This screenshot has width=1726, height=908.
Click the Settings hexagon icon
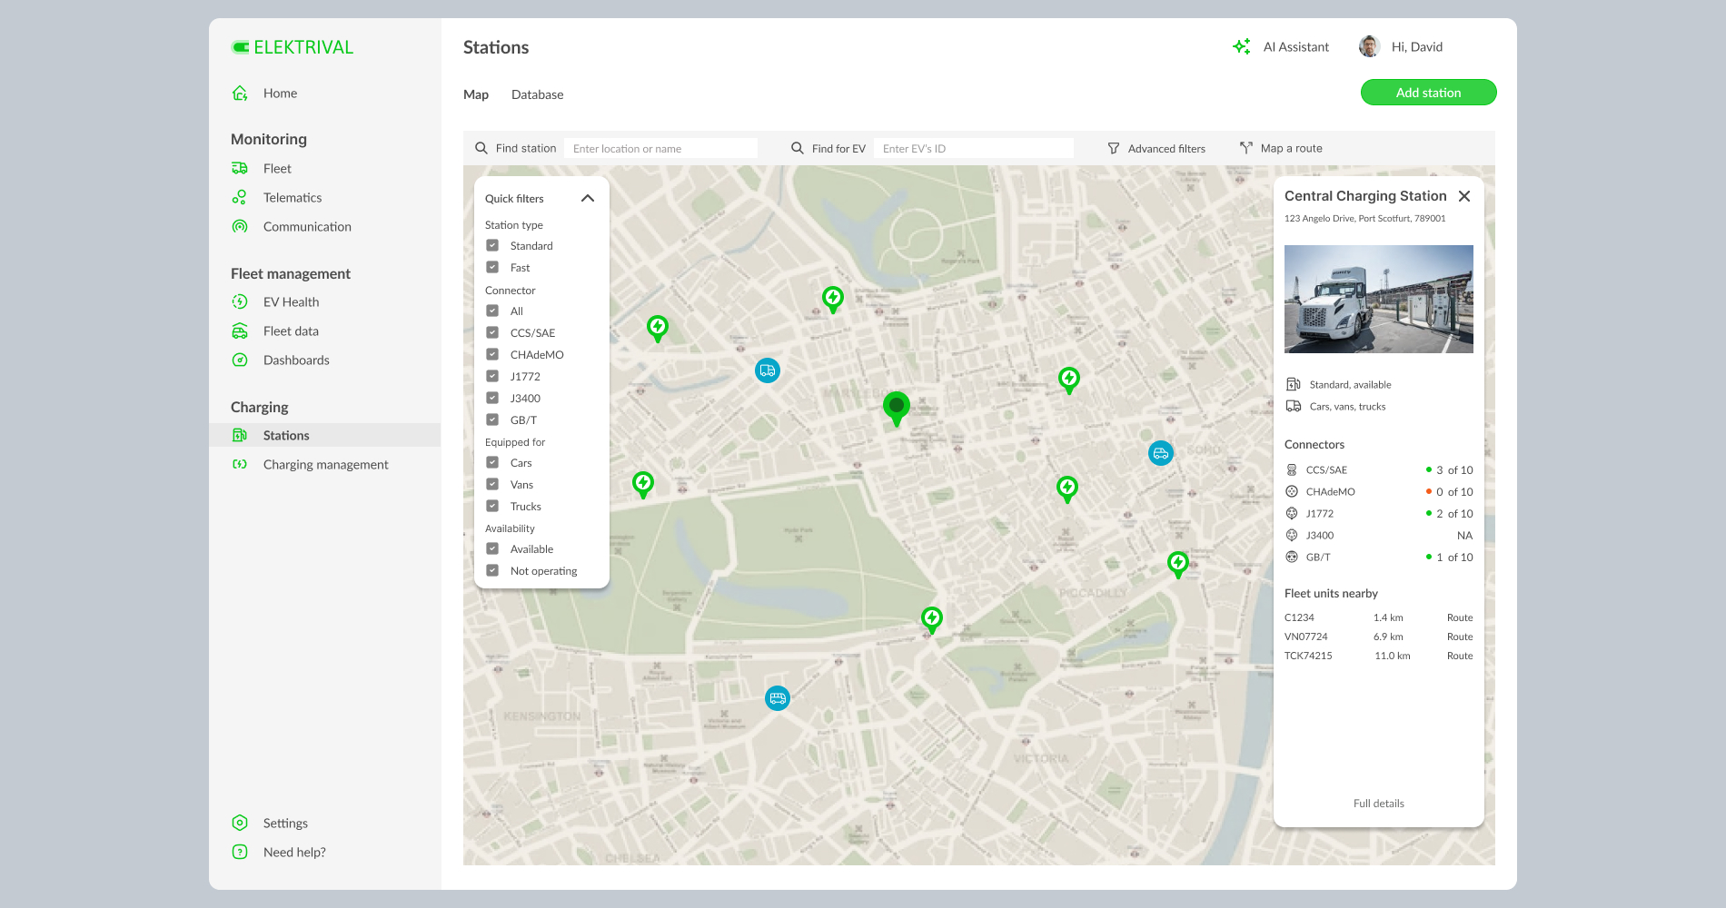(240, 823)
